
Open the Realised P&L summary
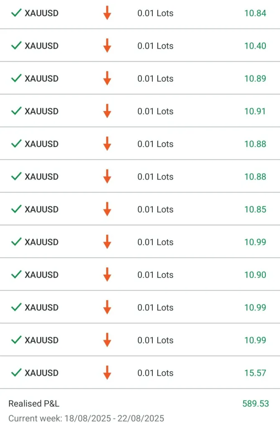tap(34, 404)
